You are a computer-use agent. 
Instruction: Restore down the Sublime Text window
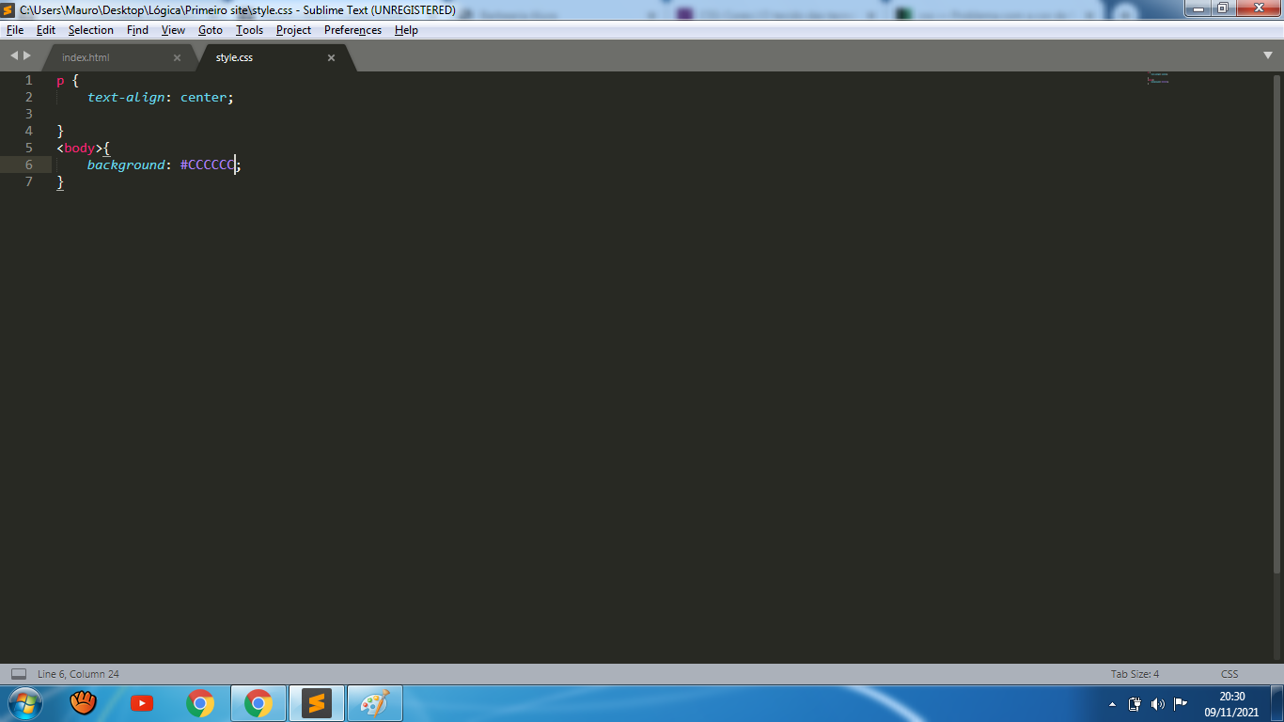click(x=1222, y=8)
